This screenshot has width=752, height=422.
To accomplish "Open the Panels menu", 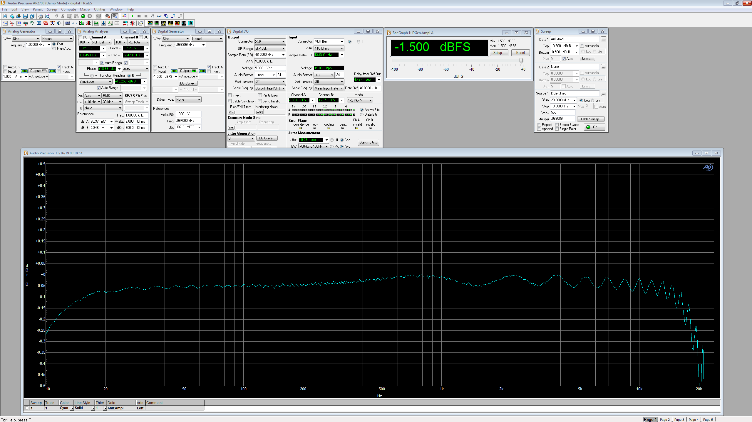I will coord(38,9).
